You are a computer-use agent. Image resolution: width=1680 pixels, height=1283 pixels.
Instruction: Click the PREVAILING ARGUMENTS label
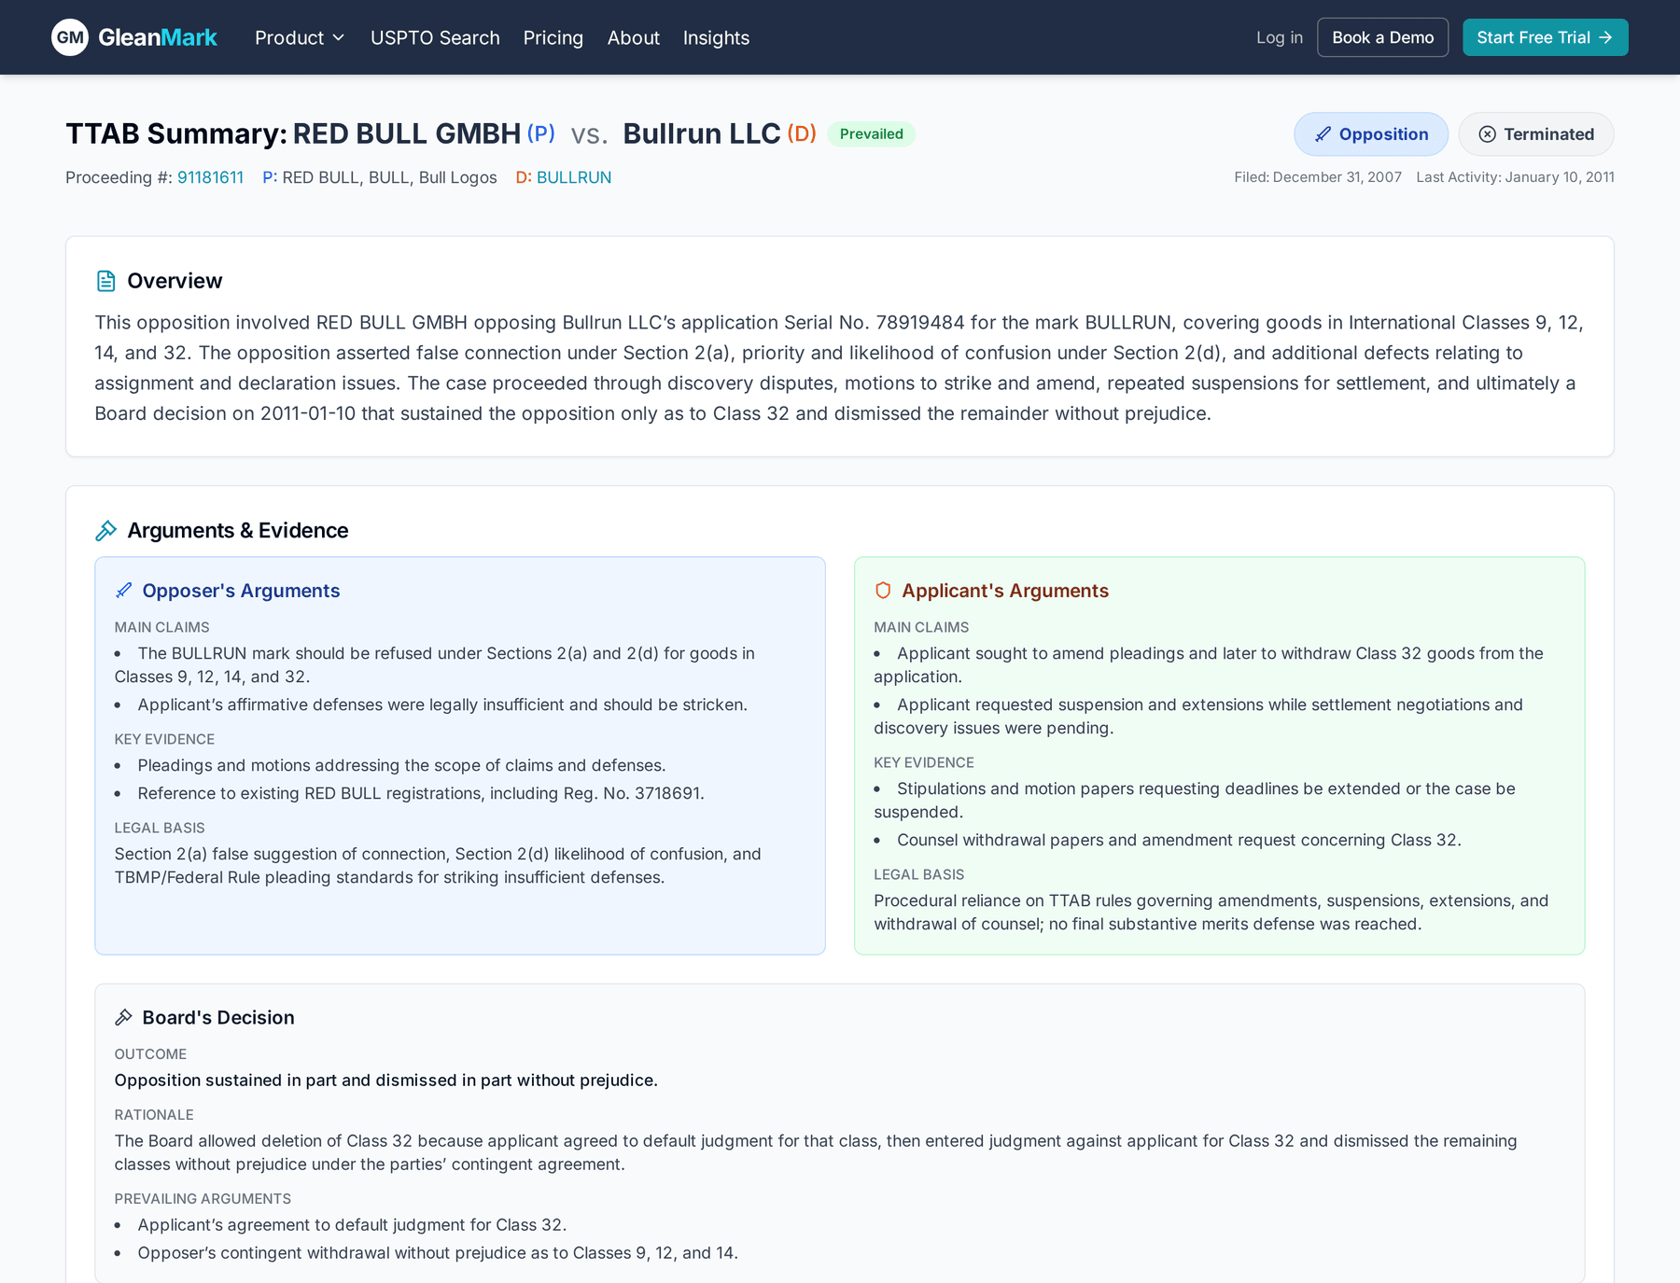point(203,1198)
